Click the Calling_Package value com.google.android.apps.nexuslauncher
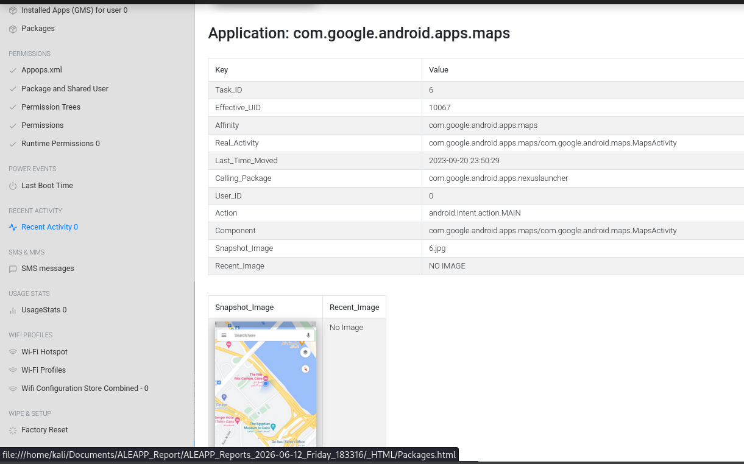 [x=498, y=178]
